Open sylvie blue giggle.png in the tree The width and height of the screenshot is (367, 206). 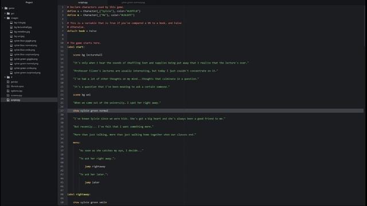[25, 41]
